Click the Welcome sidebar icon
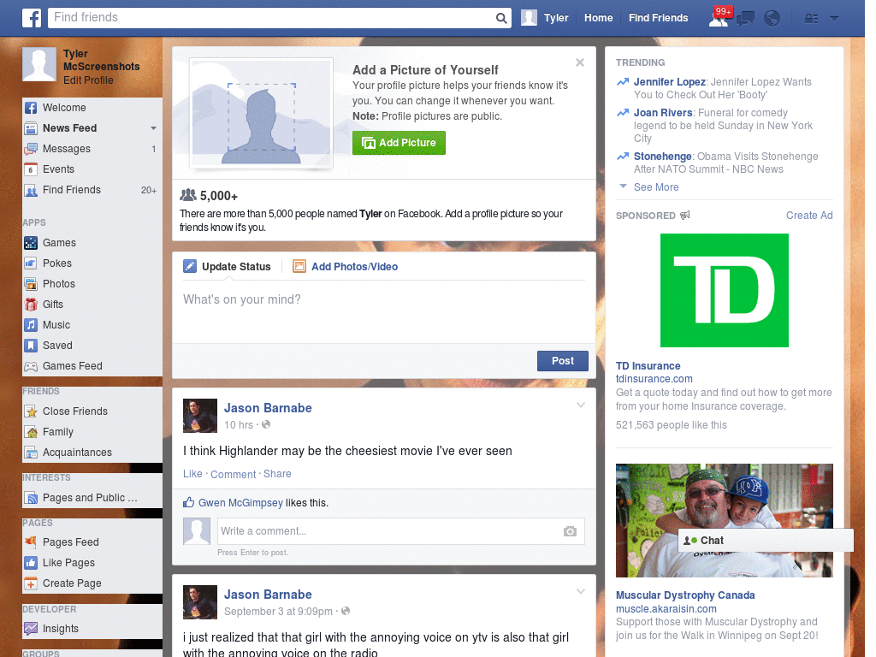The width and height of the screenshot is (876, 657). coord(31,108)
